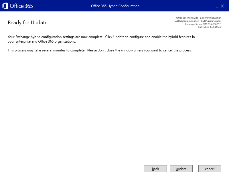Click the 'Office 365 Hybrid Configuration' title

pos(115,6)
